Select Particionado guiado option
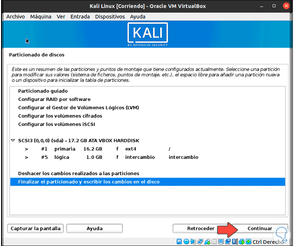Image resolution: width=294 pixels, height=246 pixels. pos(148,91)
